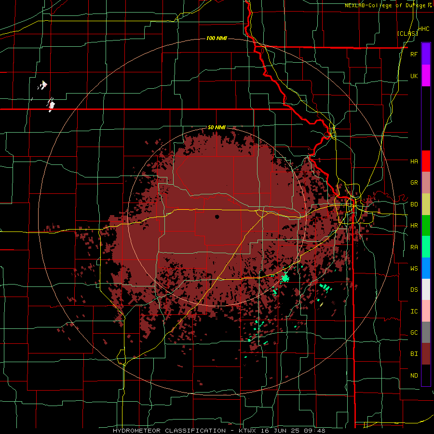Click the GC legend label
This screenshot has height=434, width=434.
coord(414,333)
